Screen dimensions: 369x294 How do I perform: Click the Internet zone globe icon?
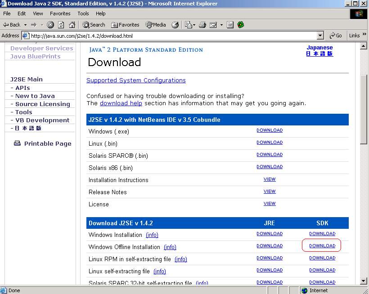(305, 290)
